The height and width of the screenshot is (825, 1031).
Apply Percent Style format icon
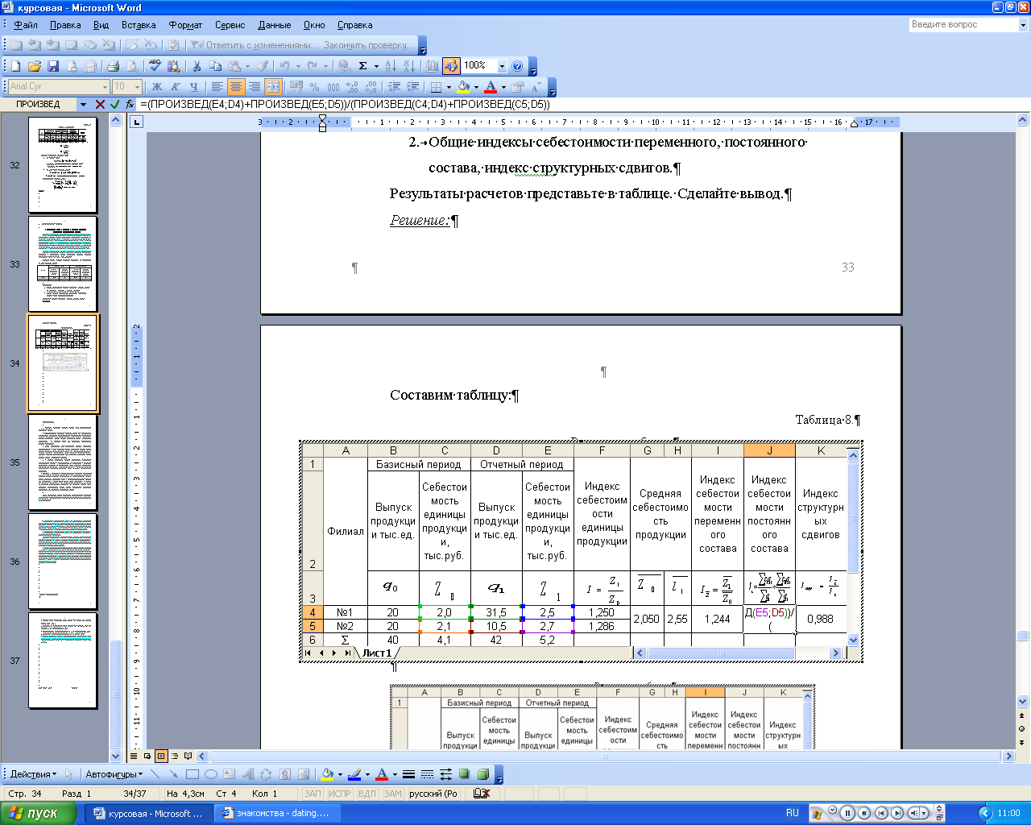[314, 86]
